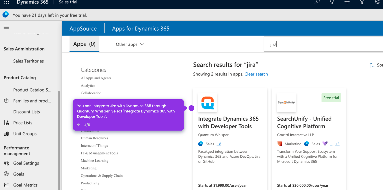Select Operations & Supply Chain category
The width and height of the screenshot is (383, 190).
pyautogui.click(x=102, y=175)
